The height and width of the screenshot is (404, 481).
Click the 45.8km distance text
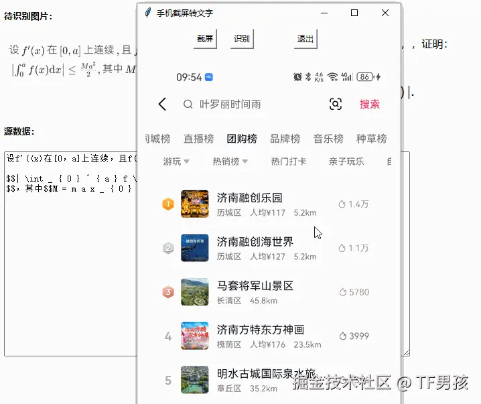click(x=263, y=301)
